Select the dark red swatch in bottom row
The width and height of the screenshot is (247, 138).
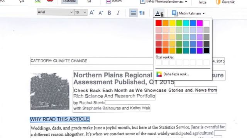click(159, 51)
